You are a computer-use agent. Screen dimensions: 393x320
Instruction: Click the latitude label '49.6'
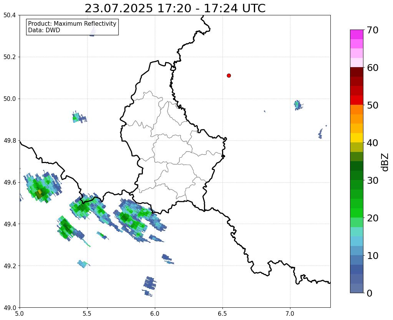10,182
